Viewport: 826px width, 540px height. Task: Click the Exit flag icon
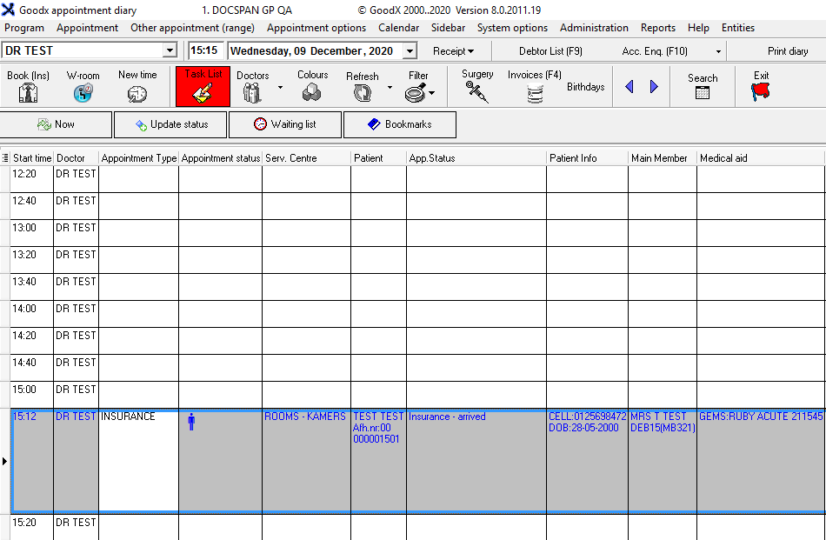coord(761,92)
